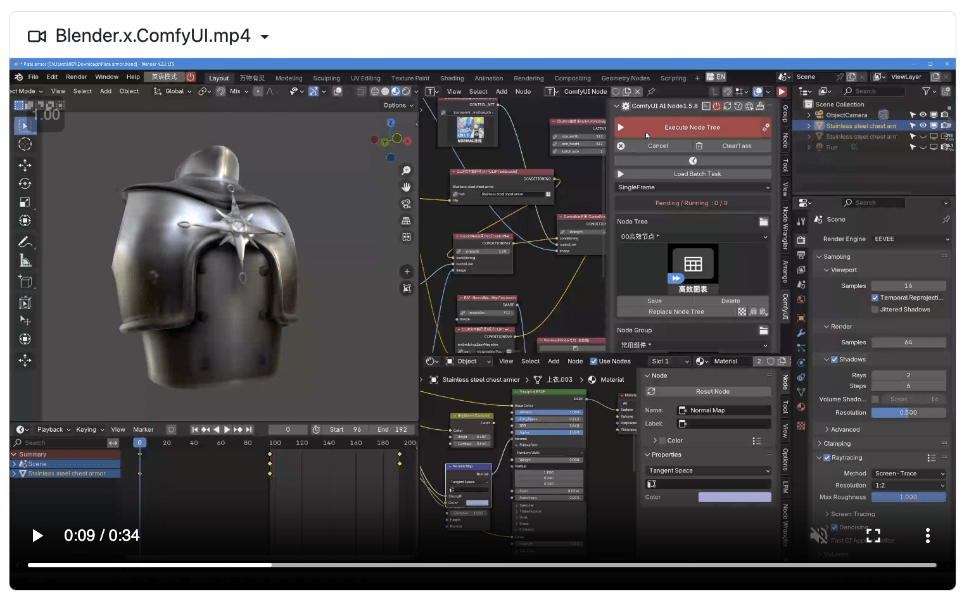Click the Reset Node button

712,392
